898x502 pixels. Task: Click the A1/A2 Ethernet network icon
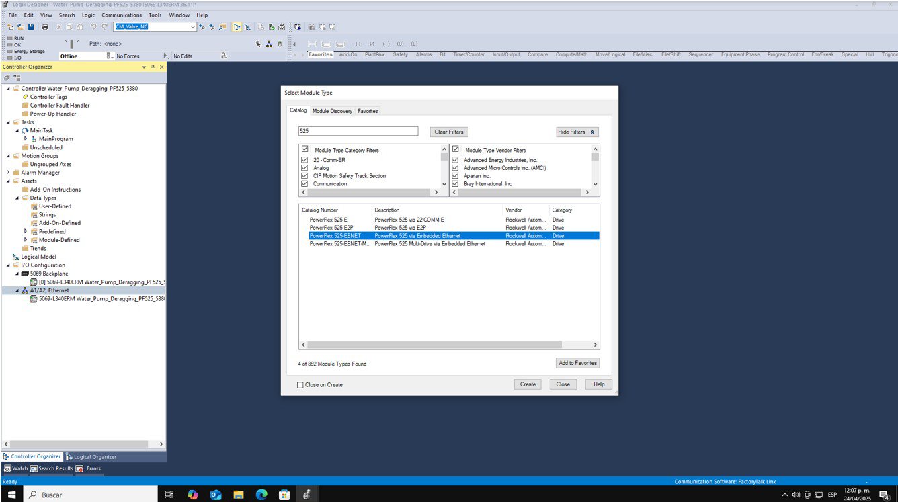click(x=25, y=290)
